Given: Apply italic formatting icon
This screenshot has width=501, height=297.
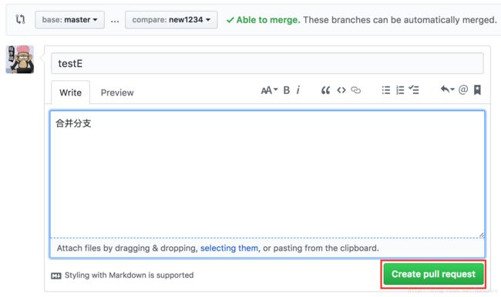Looking at the screenshot, I should pyautogui.click(x=298, y=90).
